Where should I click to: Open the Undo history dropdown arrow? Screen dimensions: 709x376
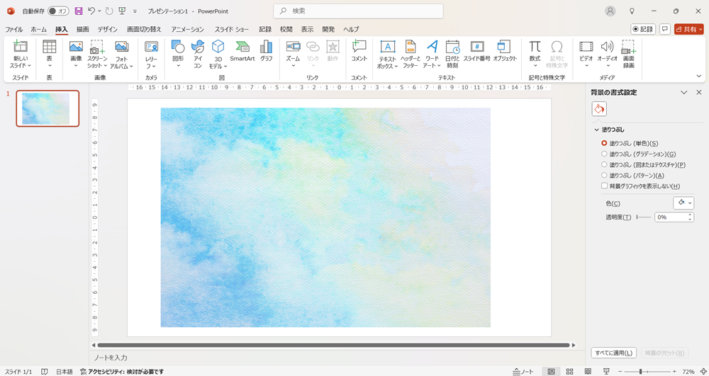[99, 11]
